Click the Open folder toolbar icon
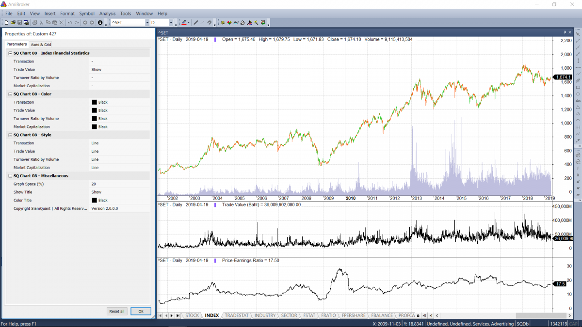 pos(13,23)
